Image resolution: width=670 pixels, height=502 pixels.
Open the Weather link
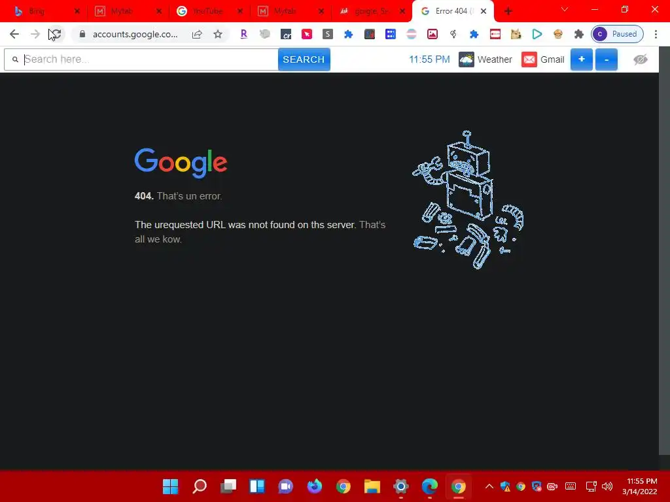click(485, 59)
